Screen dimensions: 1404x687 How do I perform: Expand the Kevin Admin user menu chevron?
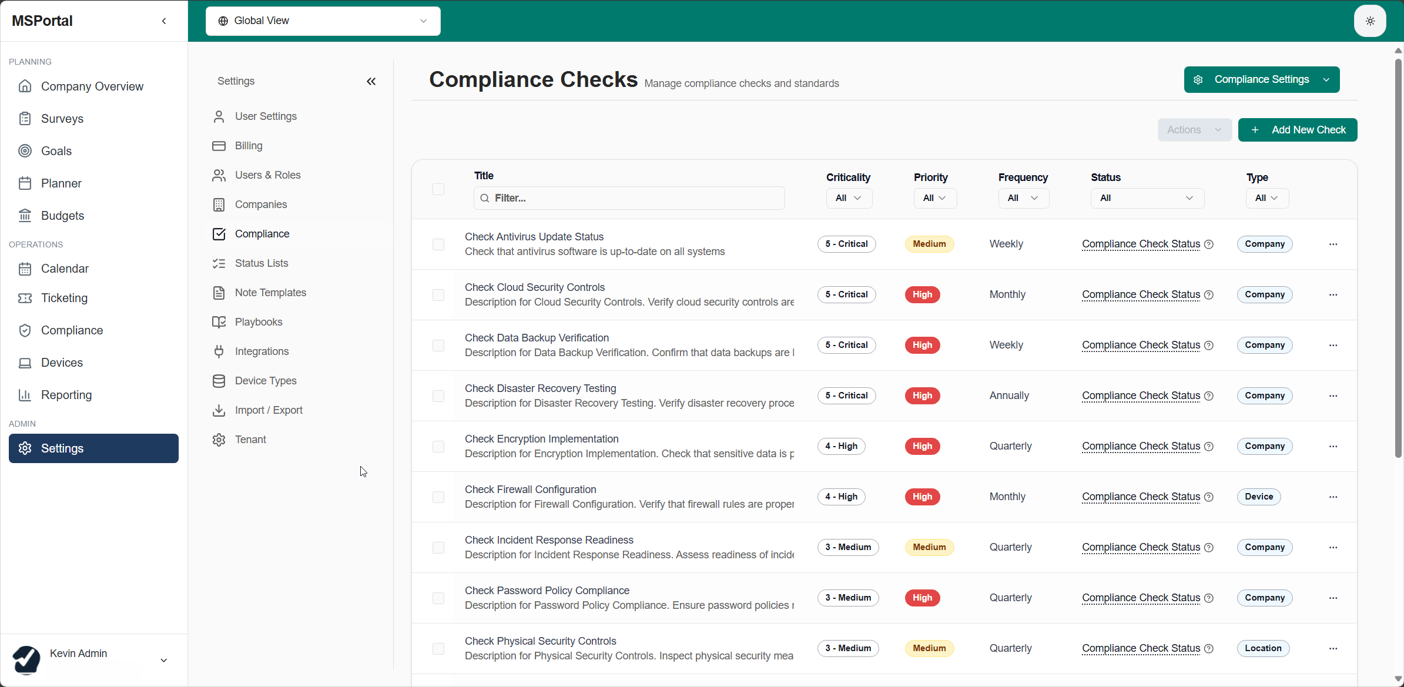pyautogui.click(x=164, y=660)
